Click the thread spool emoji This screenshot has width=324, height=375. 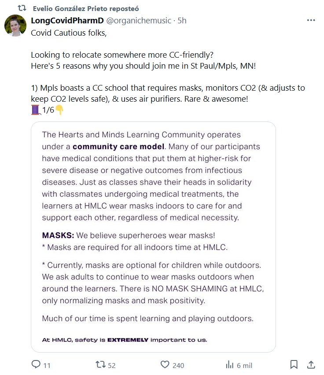(36, 110)
